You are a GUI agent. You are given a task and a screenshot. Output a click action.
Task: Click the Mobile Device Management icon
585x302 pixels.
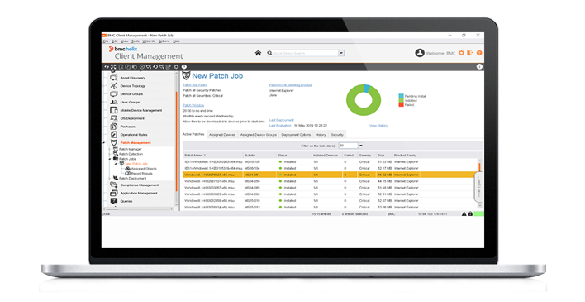[x=114, y=110]
